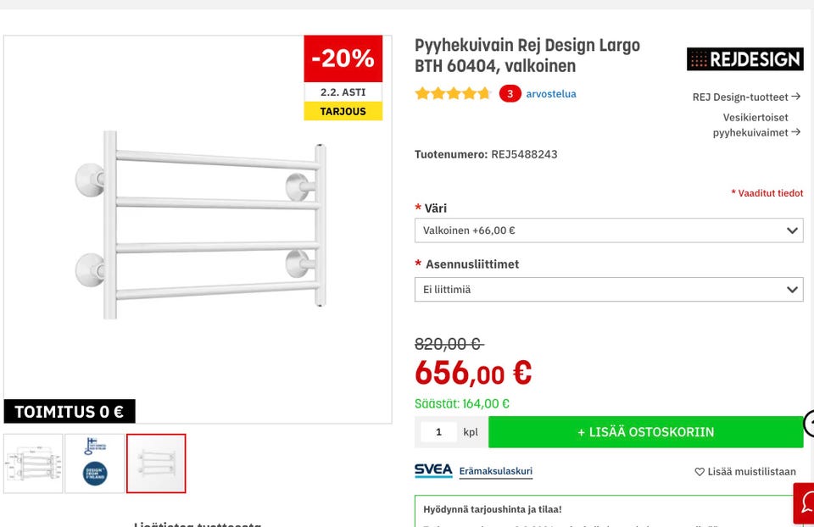The width and height of the screenshot is (814, 527).
Task: Click the TOIMITUS 0 € delivery badge
Action: click(70, 412)
